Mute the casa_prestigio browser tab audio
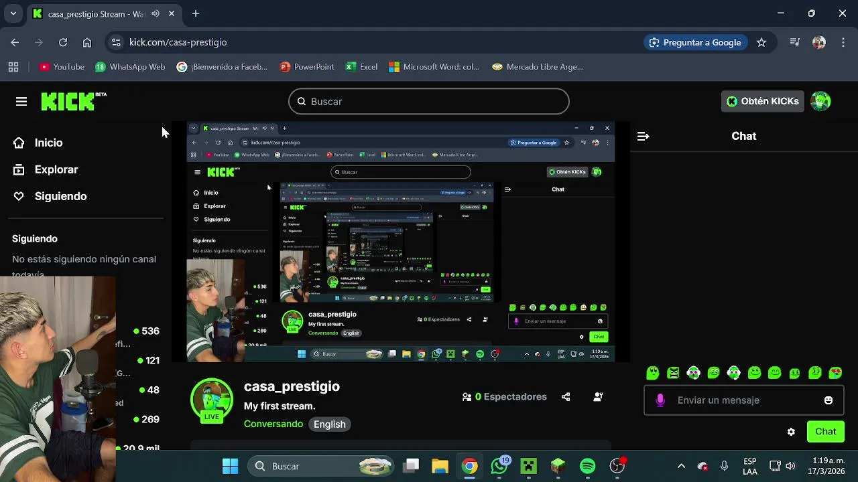 (156, 13)
